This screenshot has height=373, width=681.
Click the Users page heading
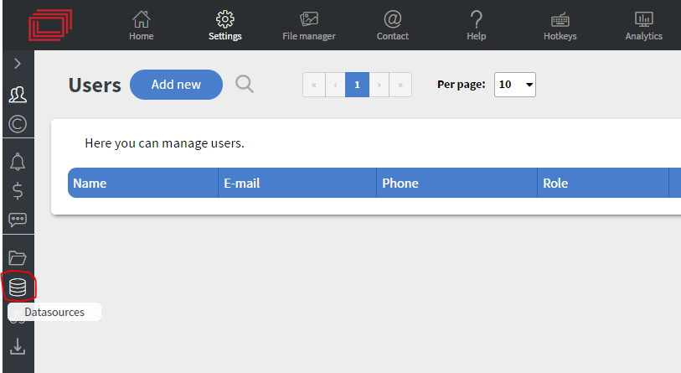(x=95, y=85)
